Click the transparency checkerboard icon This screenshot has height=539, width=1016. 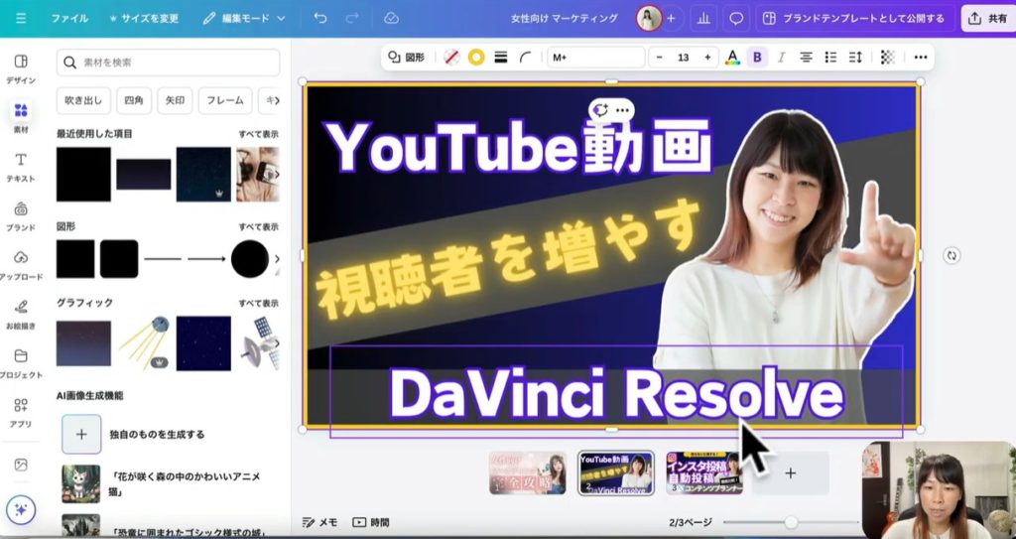tap(887, 58)
